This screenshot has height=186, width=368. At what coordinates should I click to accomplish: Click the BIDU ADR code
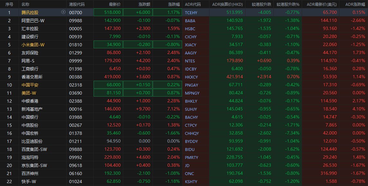tap(190, 149)
